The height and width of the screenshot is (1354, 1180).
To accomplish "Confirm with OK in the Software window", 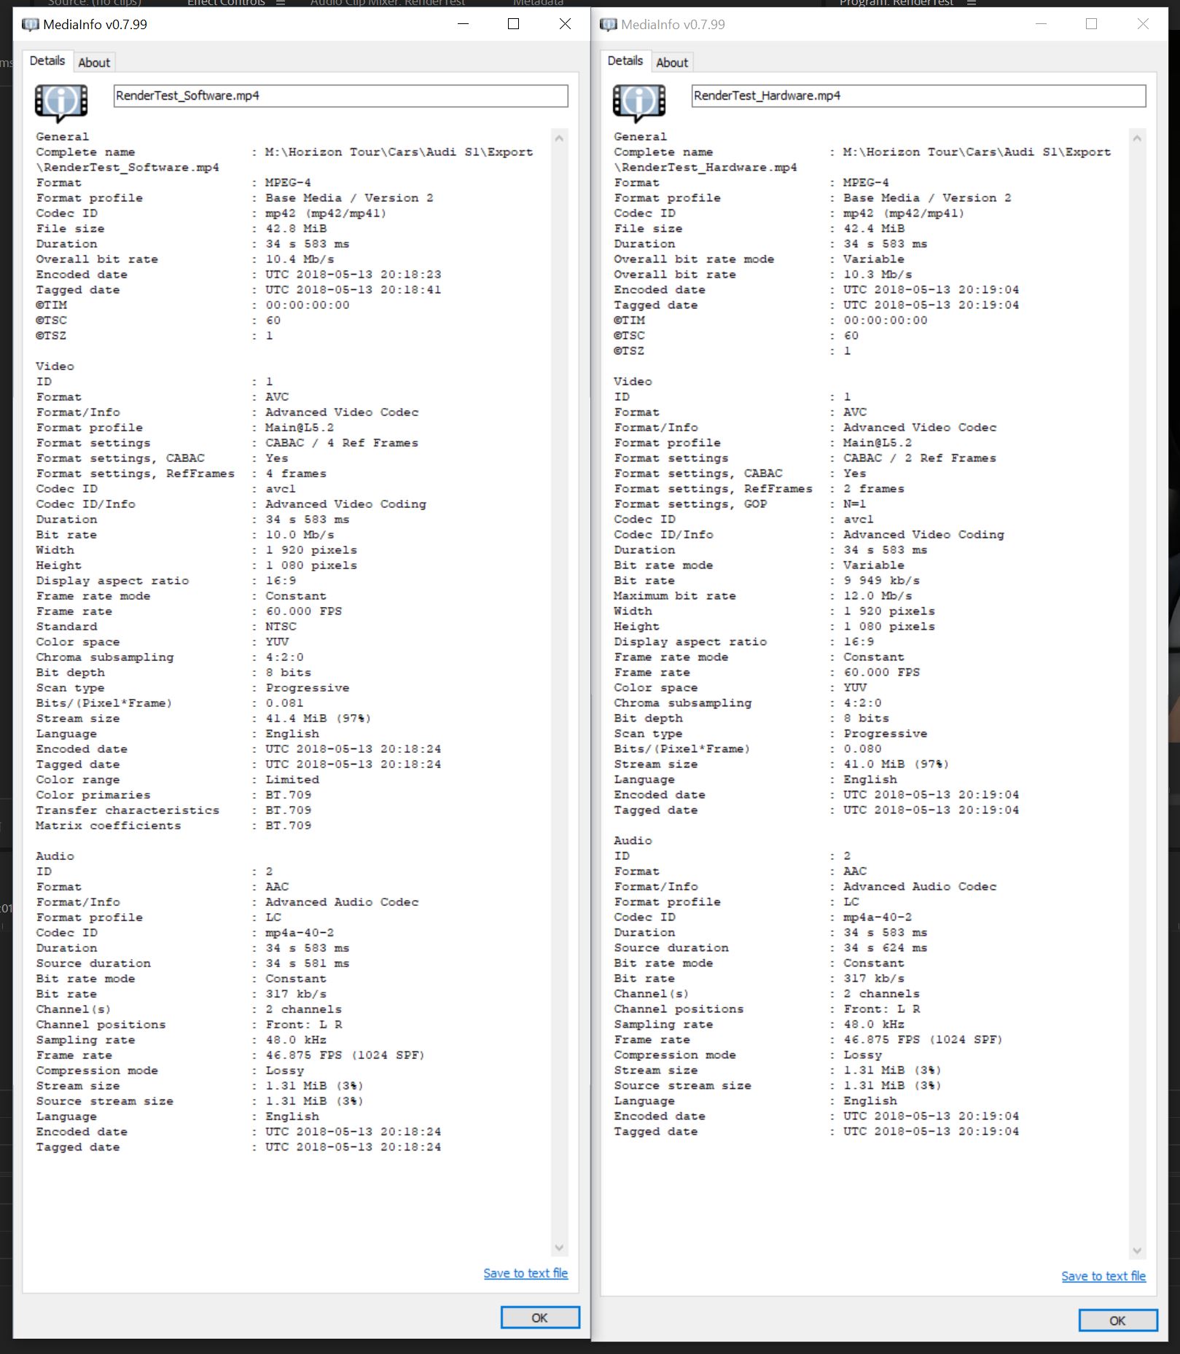I will pyautogui.click(x=540, y=1318).
